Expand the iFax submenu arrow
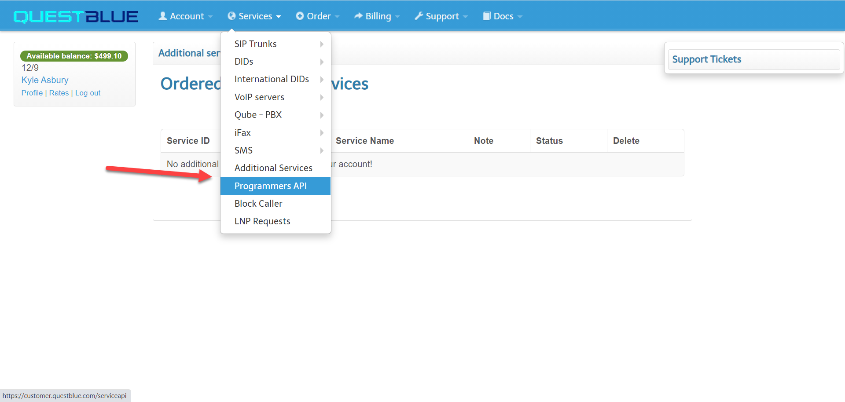 coord(322,133)
